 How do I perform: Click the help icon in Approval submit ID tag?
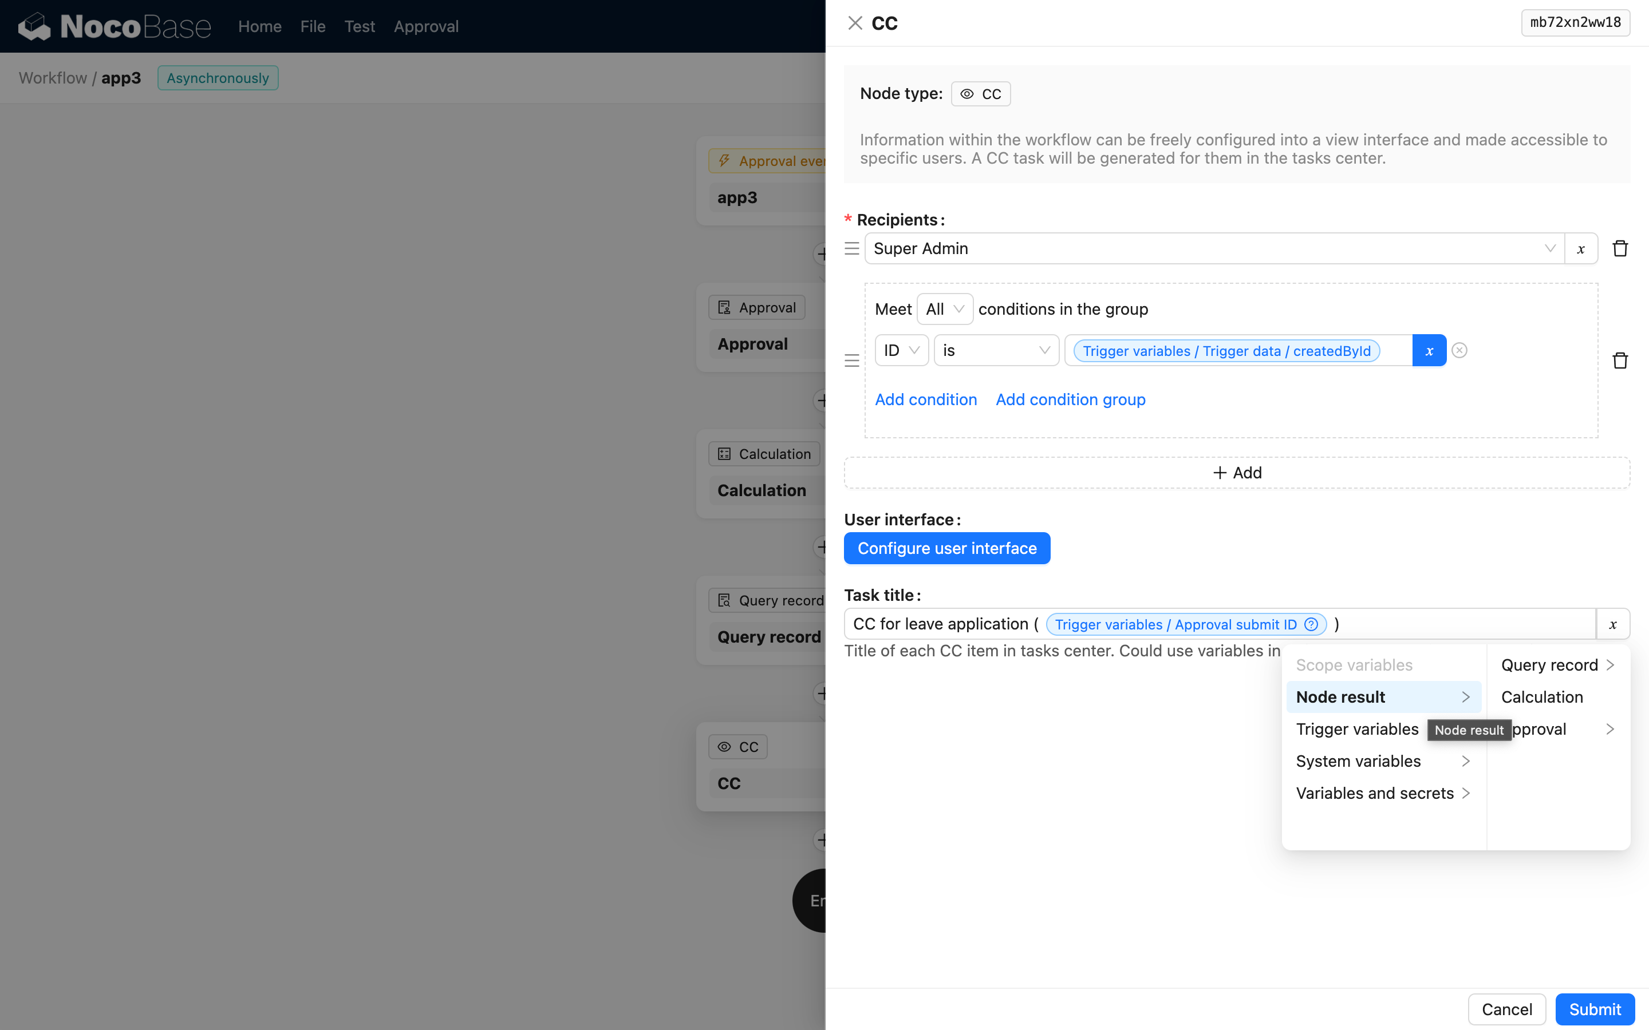1311,625
